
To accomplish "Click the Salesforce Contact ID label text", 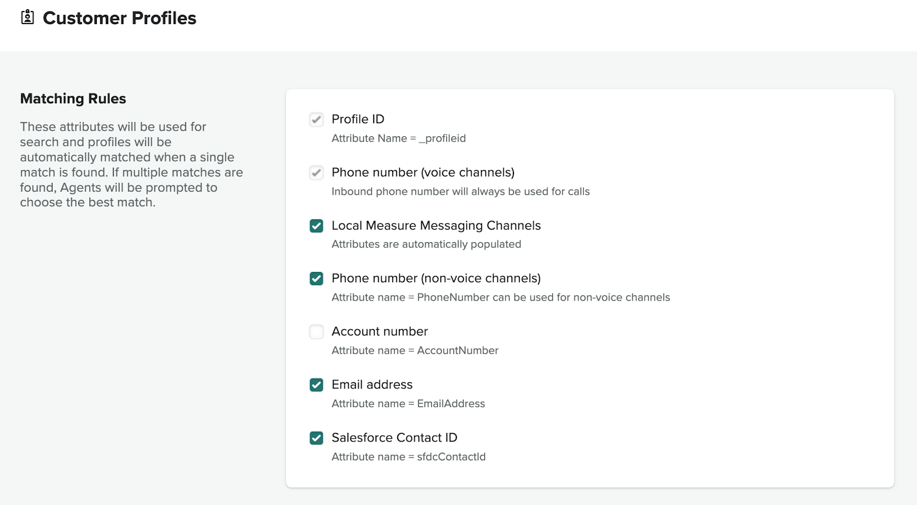I will pos(394,438).
